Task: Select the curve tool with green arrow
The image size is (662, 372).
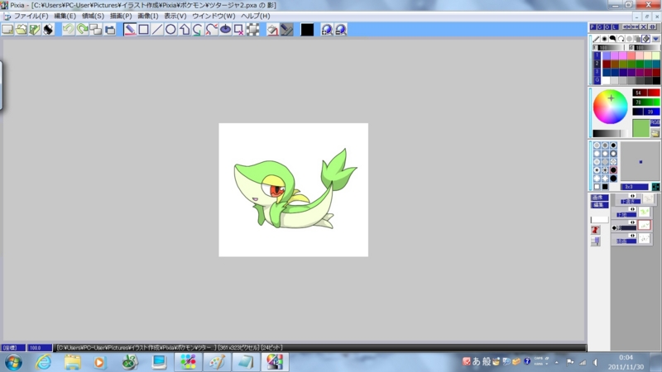Action: point(198,30)
